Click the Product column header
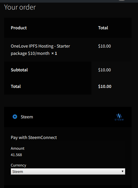The image size is (138, 188). [19, 28]
